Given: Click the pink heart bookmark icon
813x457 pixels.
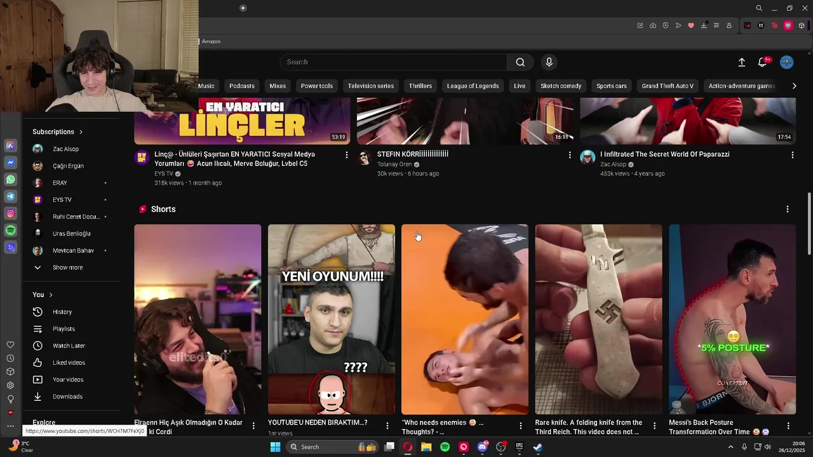Looking at the screenshot, I should (691, 25).
